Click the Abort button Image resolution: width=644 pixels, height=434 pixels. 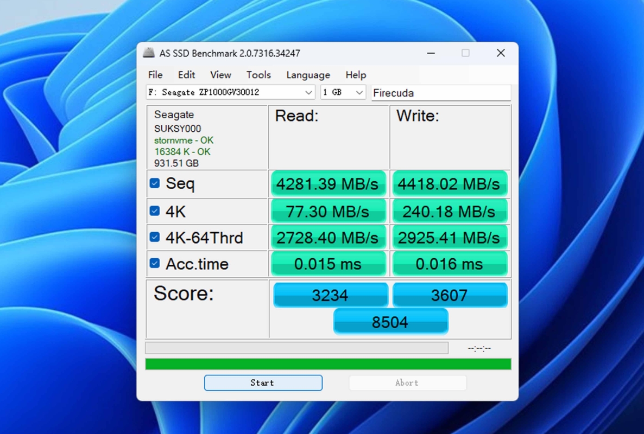pos(407,382)
